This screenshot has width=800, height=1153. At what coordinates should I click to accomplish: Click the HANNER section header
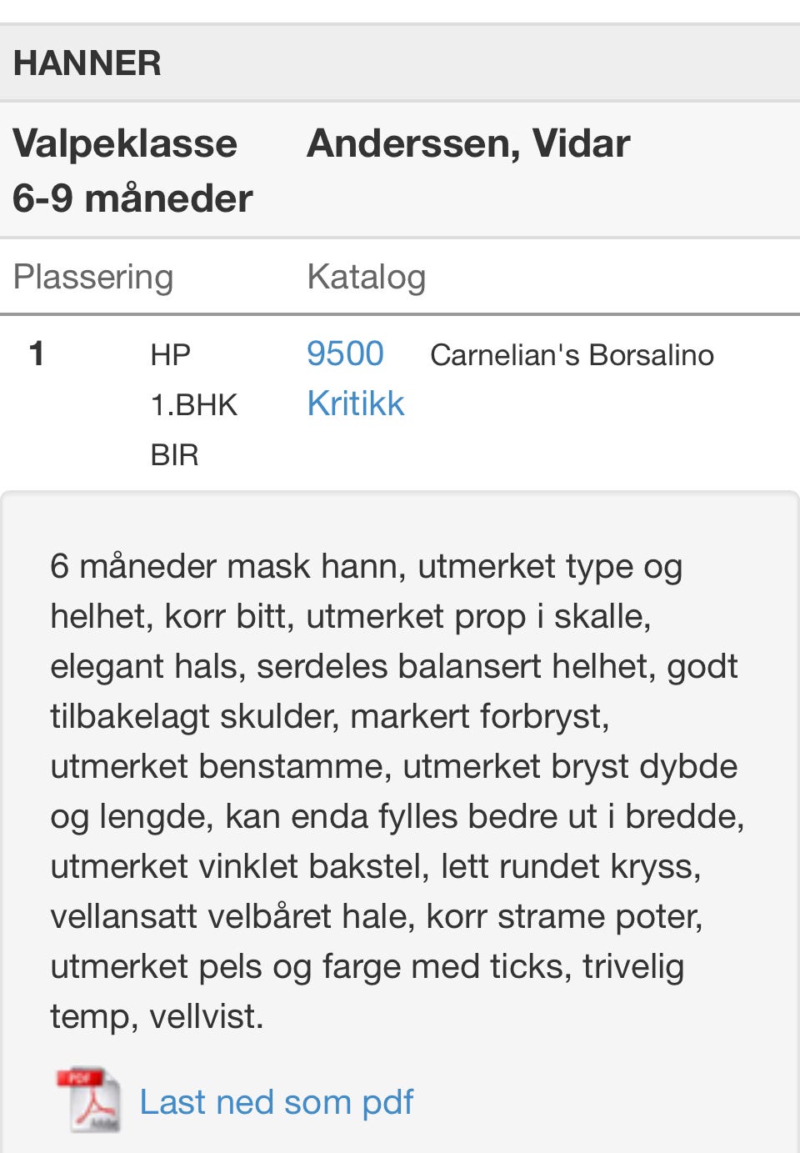(x=88, y=62)
